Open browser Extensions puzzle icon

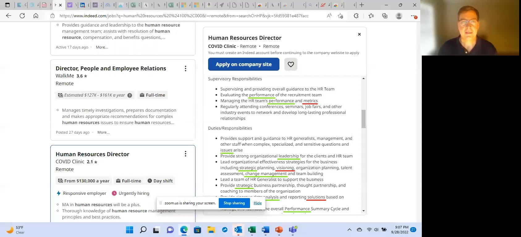pos(356,16)
